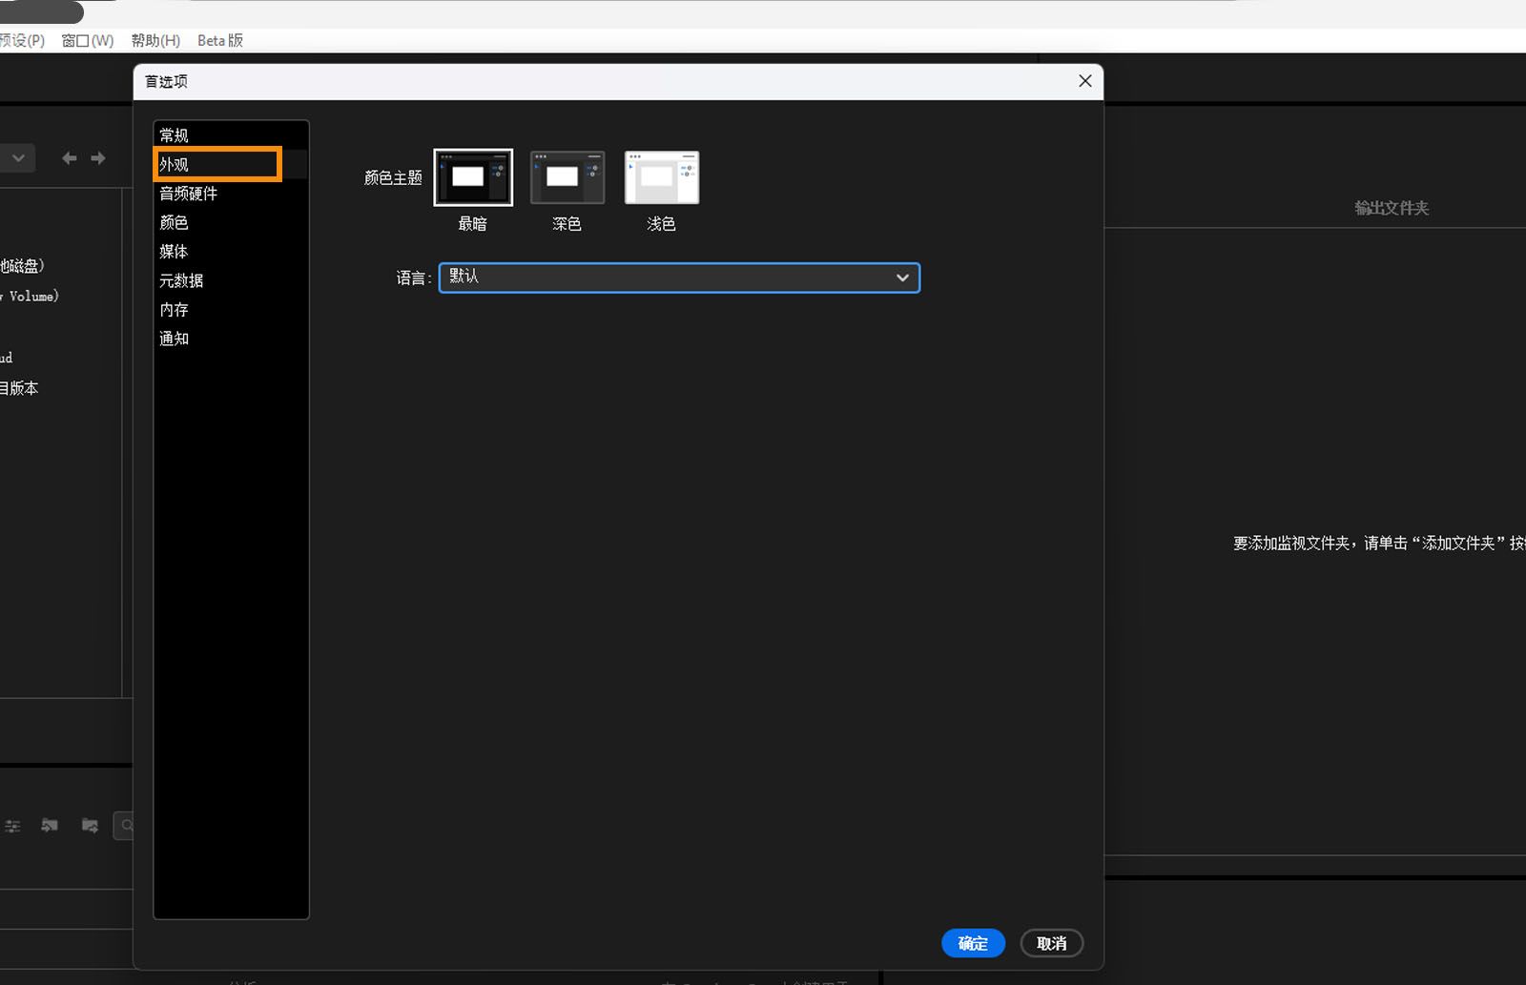Screen dimensions: 1526x985
Task: Open the 颜色 preferences category
Action: pos(231,222)
